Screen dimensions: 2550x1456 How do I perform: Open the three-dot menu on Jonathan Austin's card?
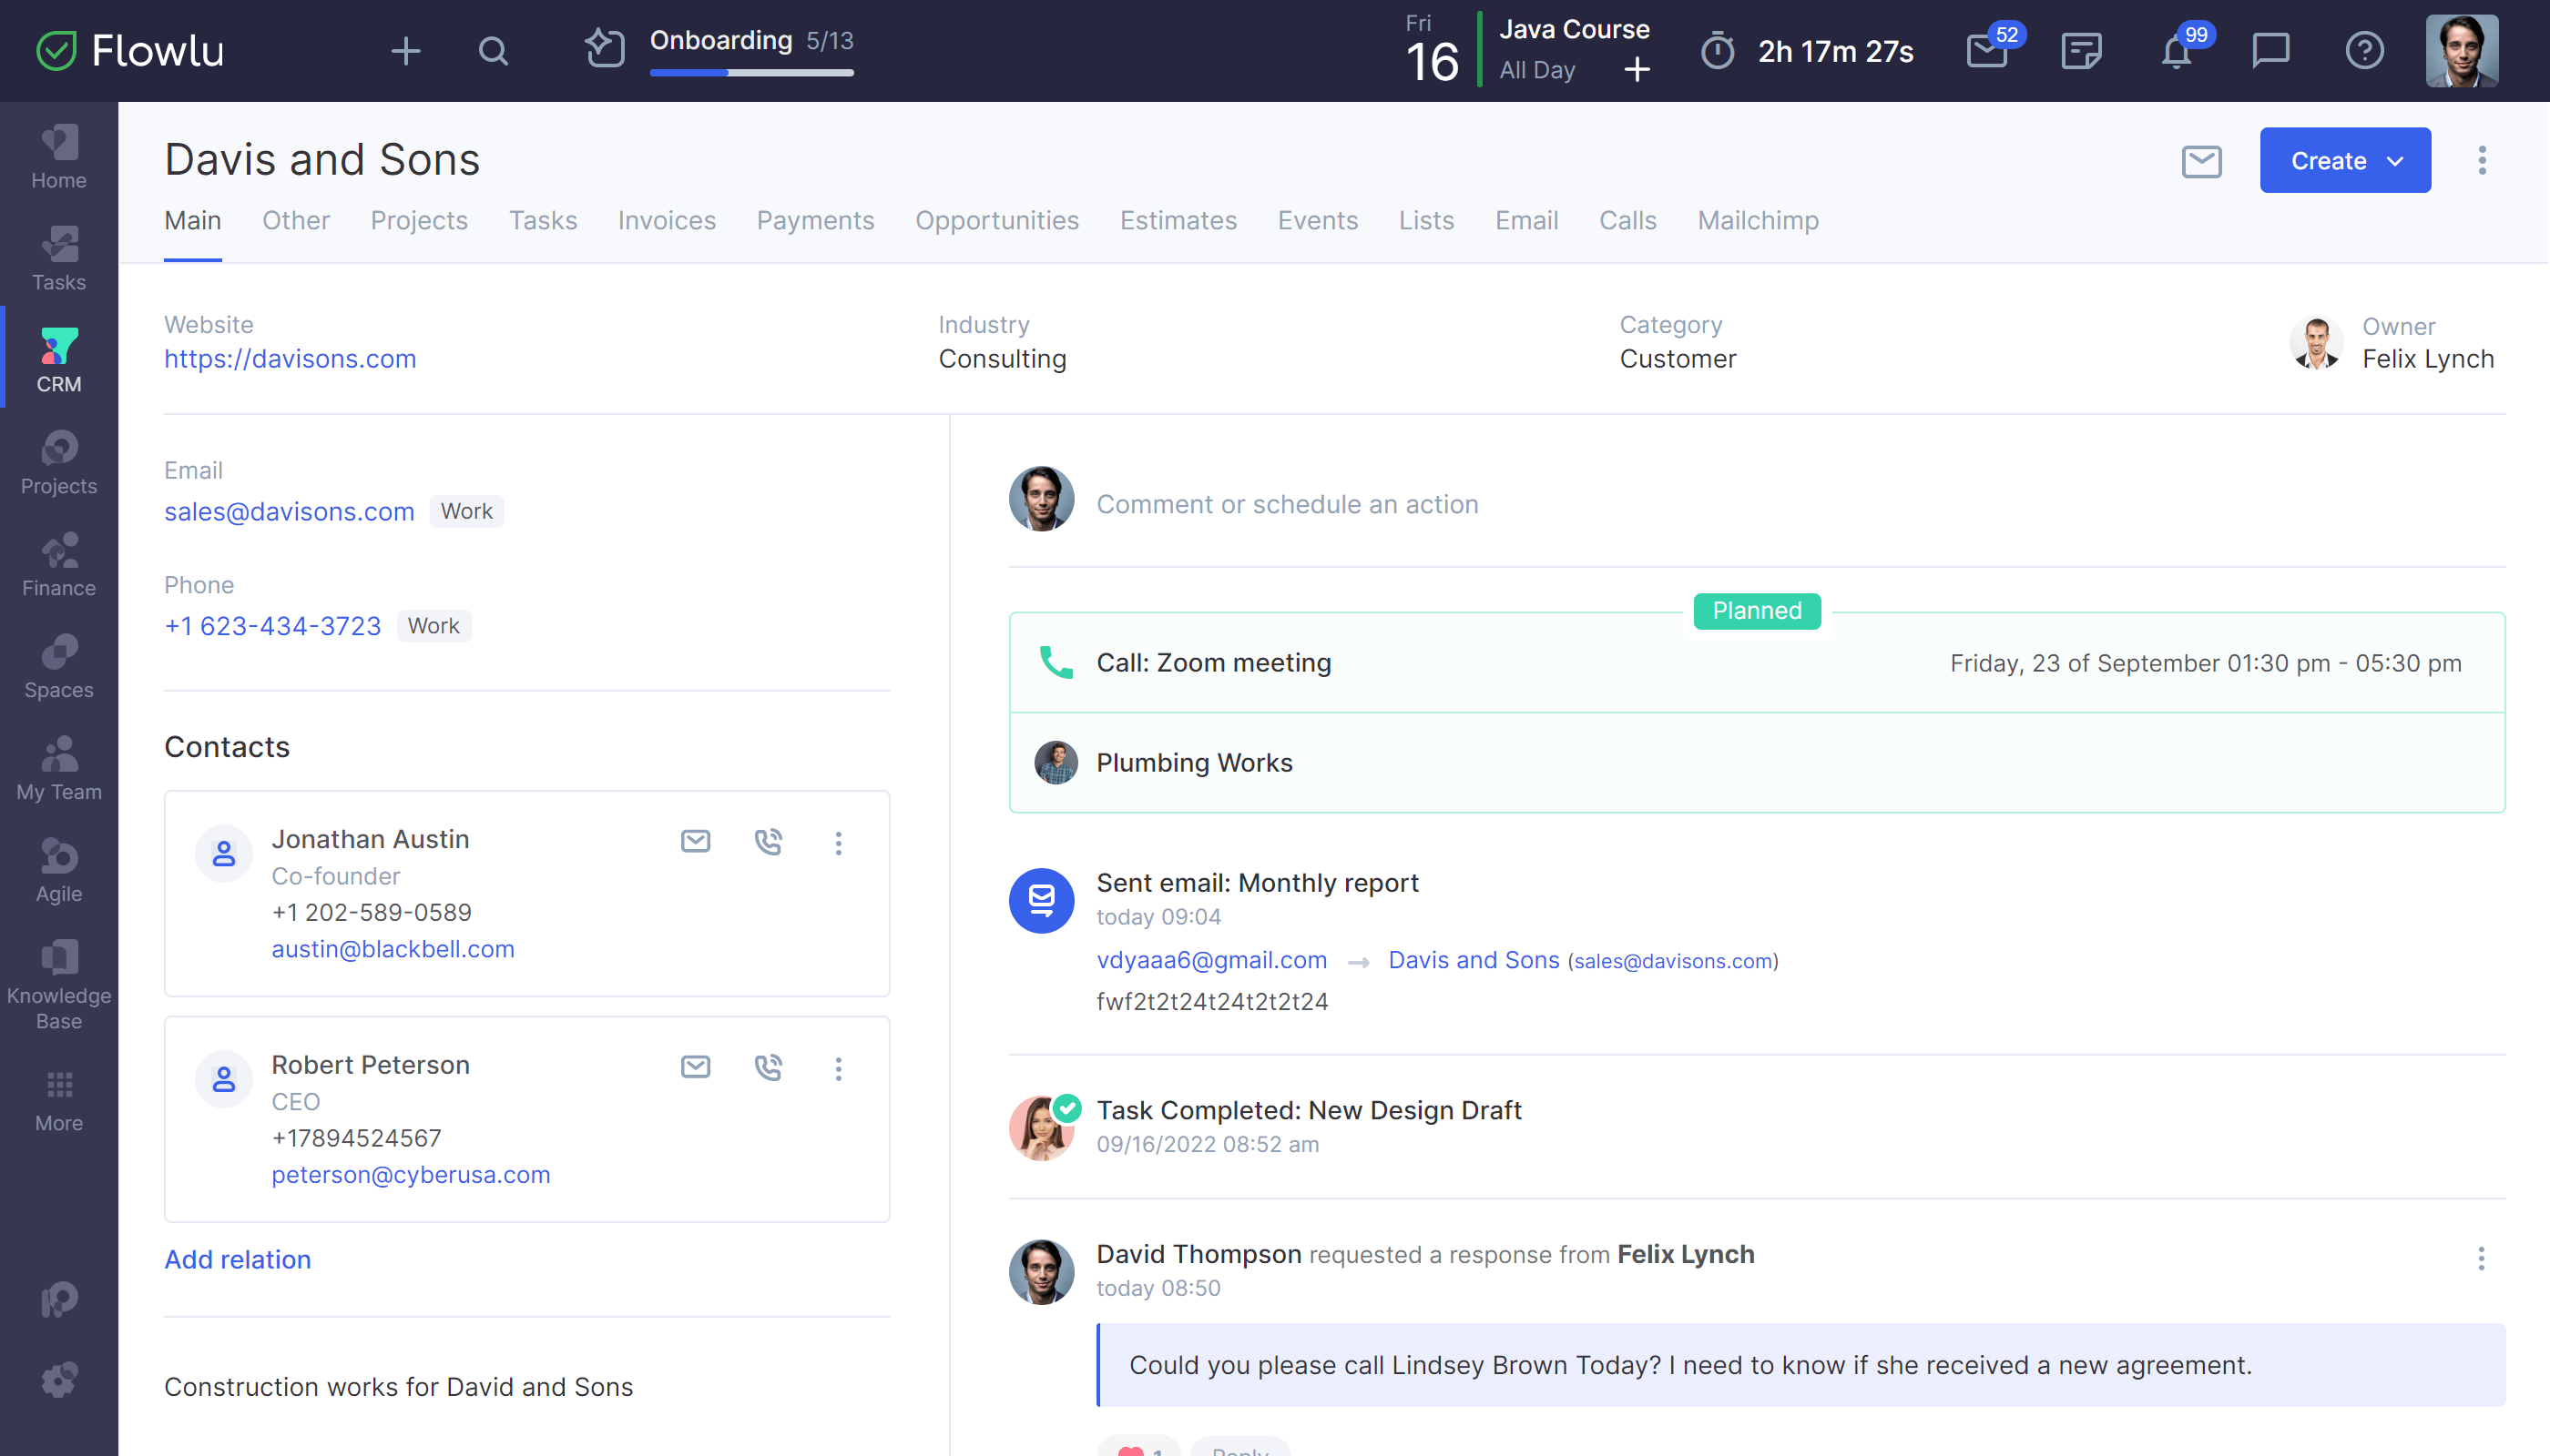pos(839,843)
